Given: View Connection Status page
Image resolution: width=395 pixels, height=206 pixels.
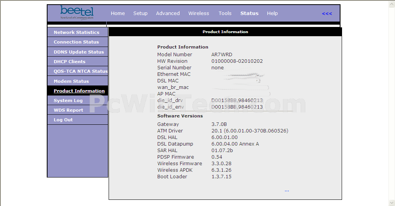Looking at the screenshot, I should click(x=78, y=42).
